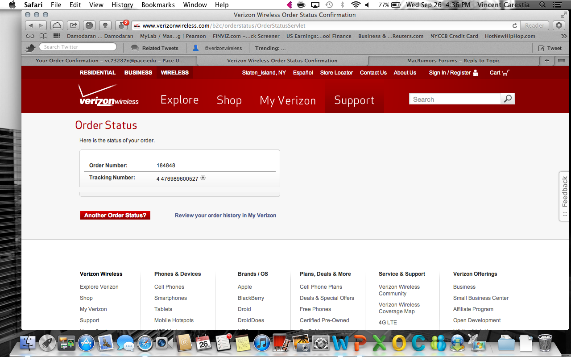
Task: Click Cell Phone Plans footer link
Action: click(x=321, y=287)
